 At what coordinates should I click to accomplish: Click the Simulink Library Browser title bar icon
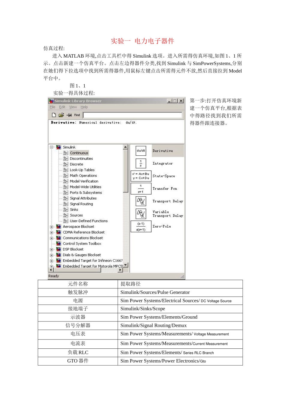51,101
